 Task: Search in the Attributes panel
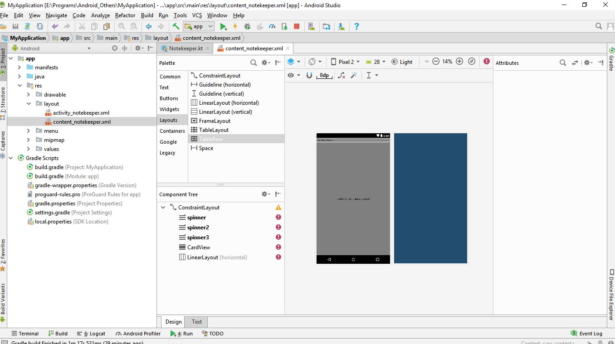[563, 63]
